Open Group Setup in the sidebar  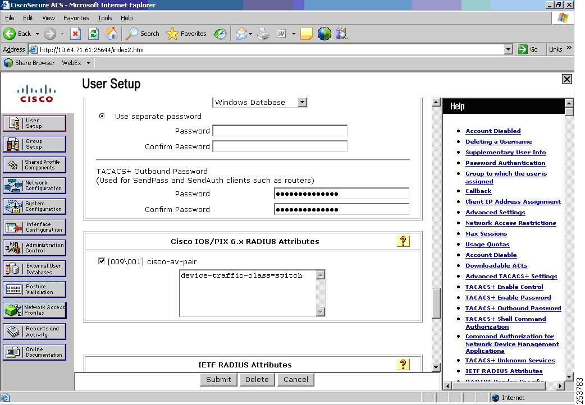click(x=34, y=144)
